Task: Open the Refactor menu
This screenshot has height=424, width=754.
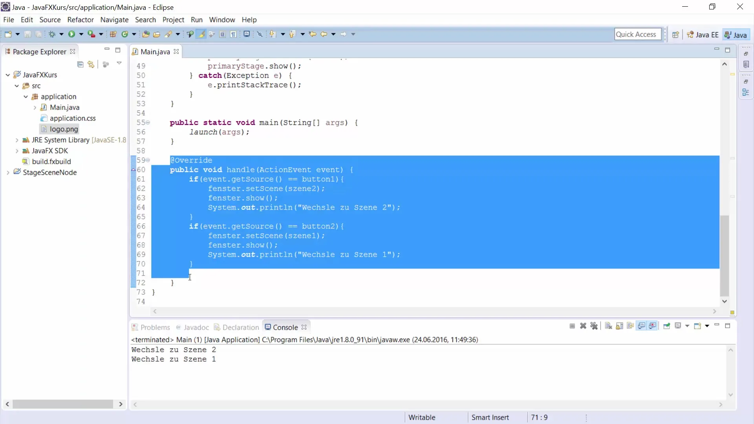Action: pos(81,20)
